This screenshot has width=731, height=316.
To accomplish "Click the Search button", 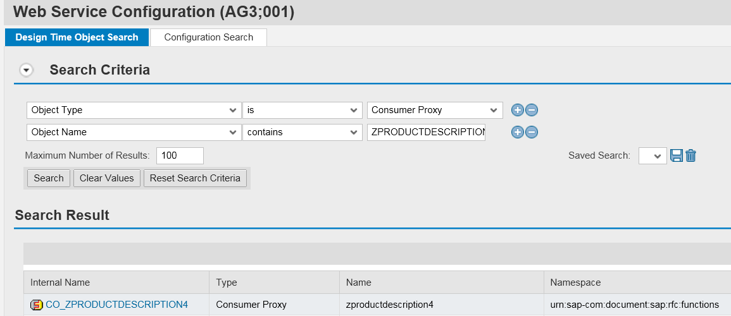I will point(49,178).
